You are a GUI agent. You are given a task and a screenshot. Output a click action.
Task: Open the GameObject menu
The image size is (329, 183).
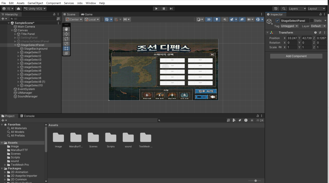35,3
